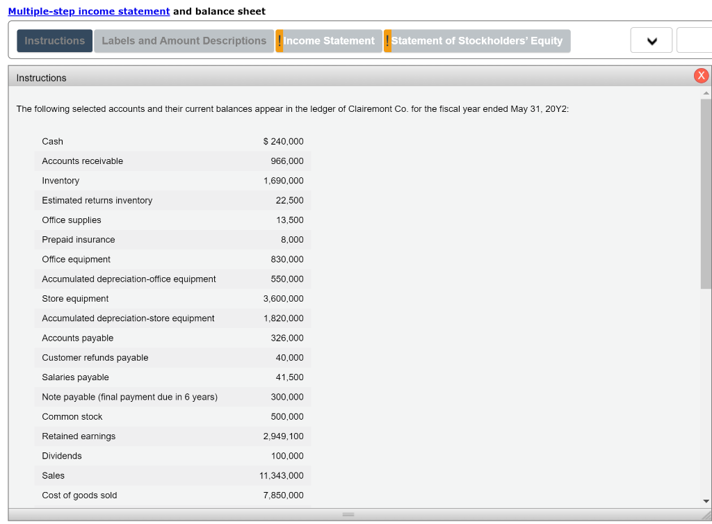Select the Inventory row label
Screen dimensions: 712x524
pos(60,181)
